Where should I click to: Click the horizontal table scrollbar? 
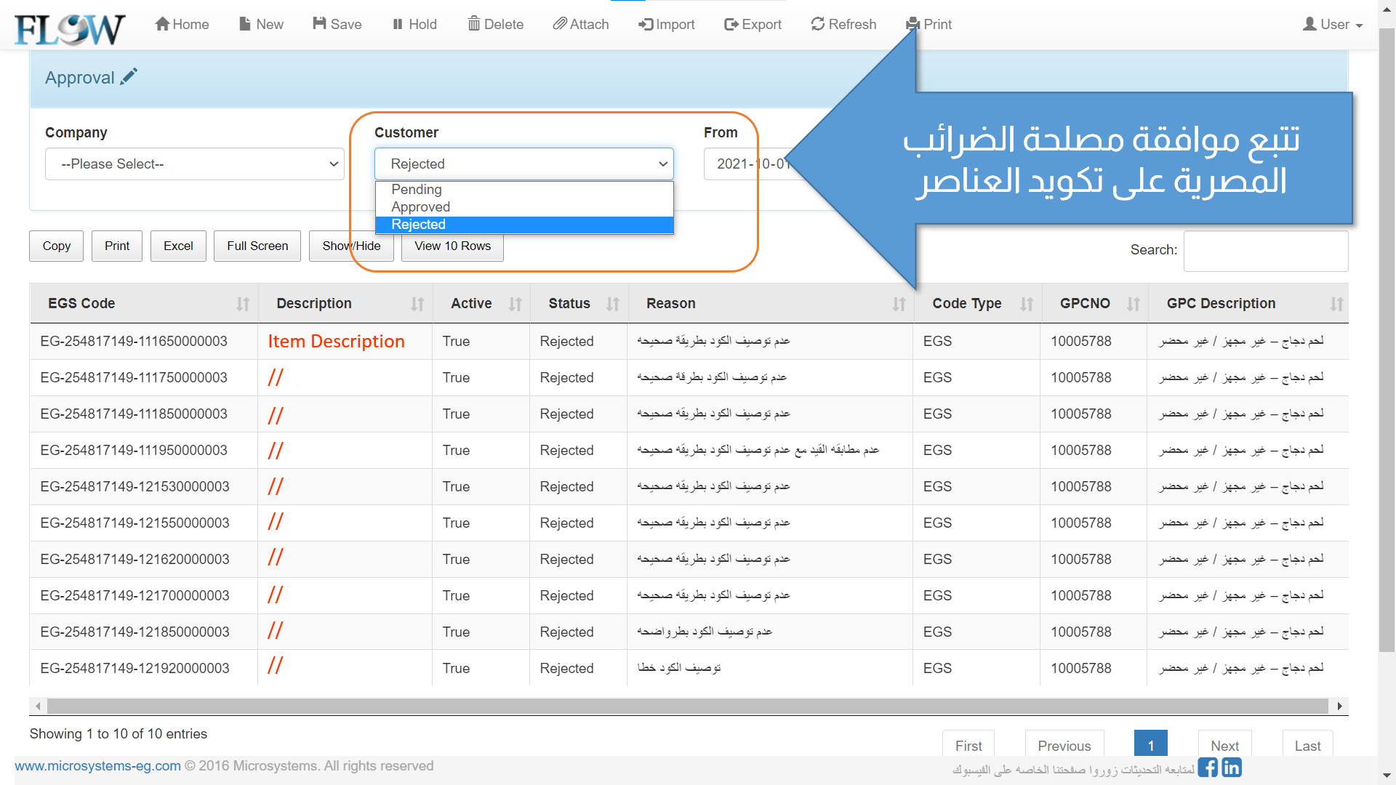686,706
